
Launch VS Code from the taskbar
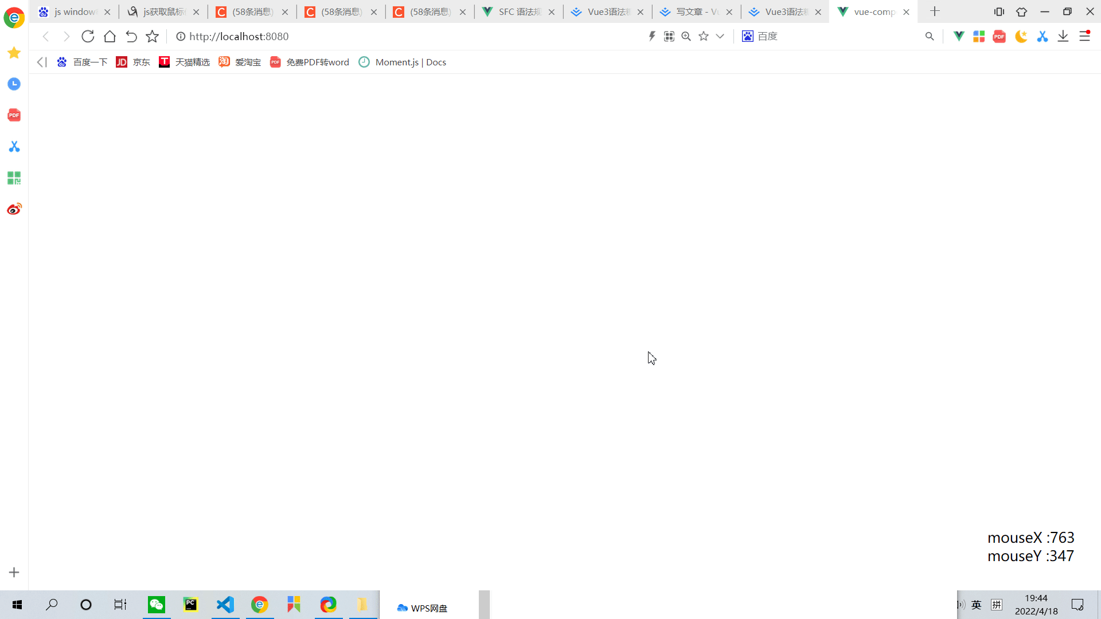tap(225, 605)
